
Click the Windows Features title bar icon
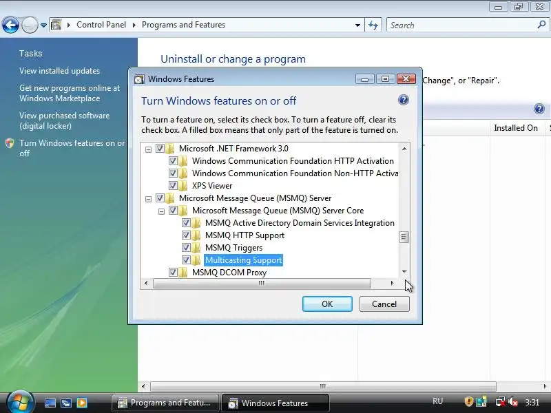[139, 79]
